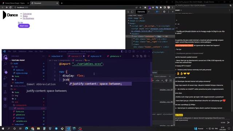Open Run and Debug view in VS Code
This screenshot has height=131, width=233.
point(5,78)
